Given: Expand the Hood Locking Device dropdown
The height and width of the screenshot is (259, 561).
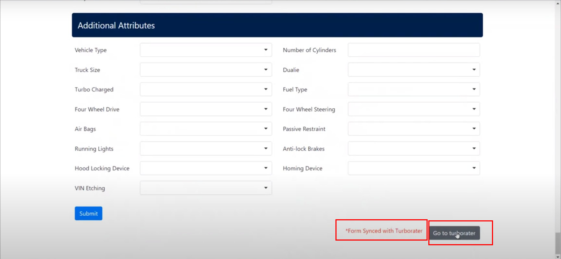Looking at the screenshot, I should pos(206,168).
